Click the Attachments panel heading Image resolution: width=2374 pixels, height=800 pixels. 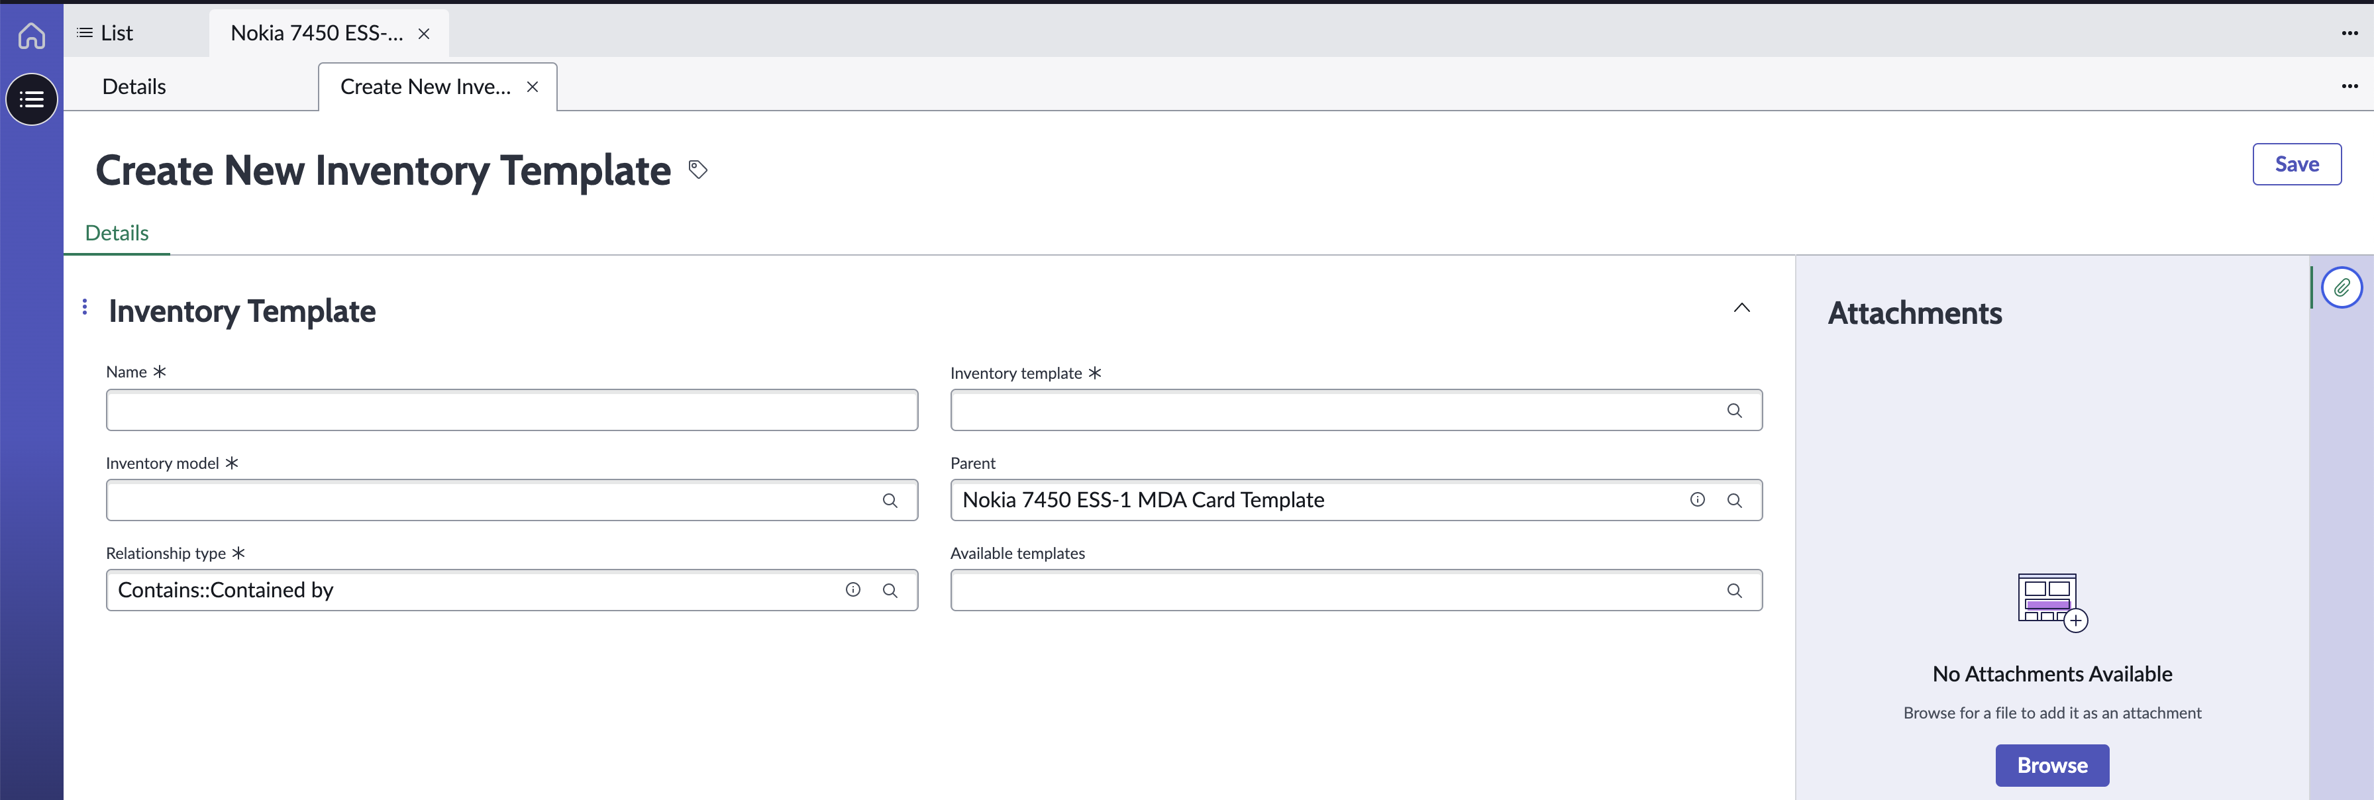tap(1914, 313)
